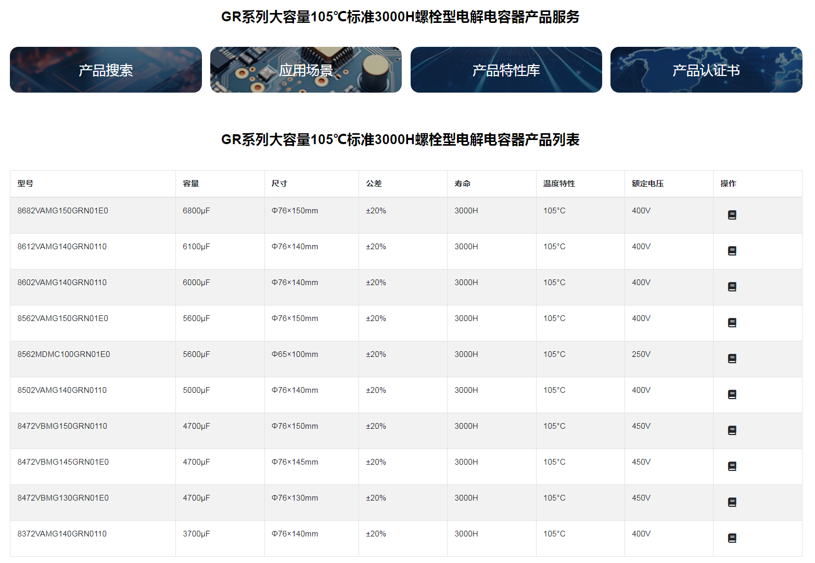Image resolution: width=815 pixels, height=563 pixels.
Task: Open datasheet icon for 8472VBMG130GRN01E0
Action: click(732, 502)
